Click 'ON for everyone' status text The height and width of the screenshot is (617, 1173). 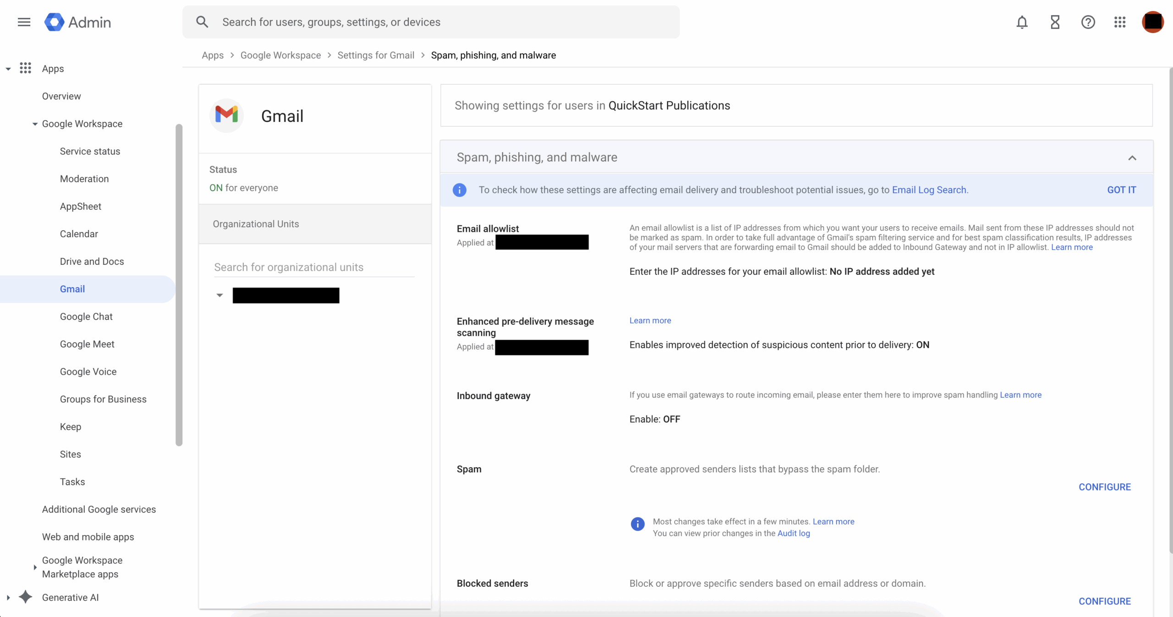tap(244, 188)
